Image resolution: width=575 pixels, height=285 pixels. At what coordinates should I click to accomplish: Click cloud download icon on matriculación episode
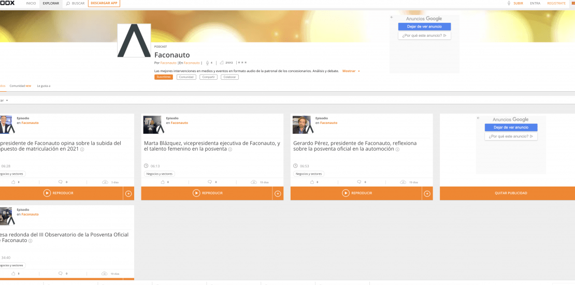pyautogui.click(x=105, y=182)
